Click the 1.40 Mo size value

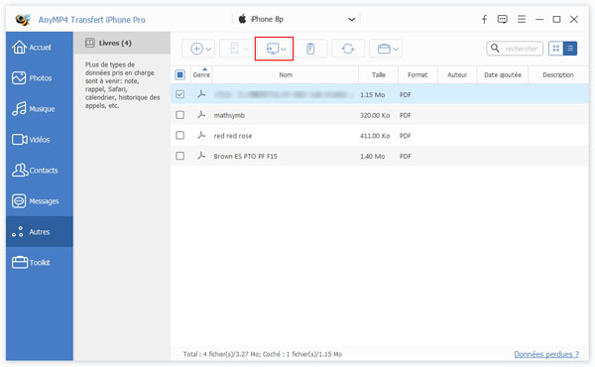pyautogui.click(x=372, y=156)
